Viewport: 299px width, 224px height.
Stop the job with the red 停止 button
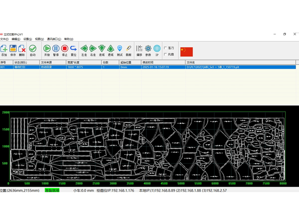pyautogui.click(x=65, y=49)
